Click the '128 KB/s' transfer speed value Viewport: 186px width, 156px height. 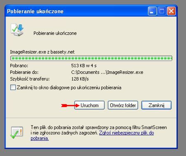(x=80, y=79)
